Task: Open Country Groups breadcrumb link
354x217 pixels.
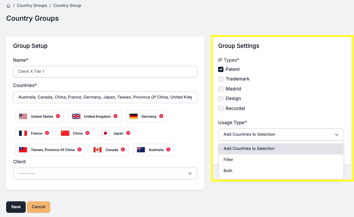Action: [32, 6]
